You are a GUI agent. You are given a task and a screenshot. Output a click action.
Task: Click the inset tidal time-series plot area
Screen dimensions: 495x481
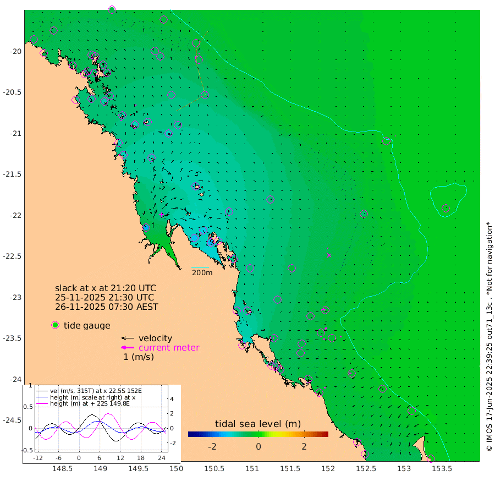point(101,418)
